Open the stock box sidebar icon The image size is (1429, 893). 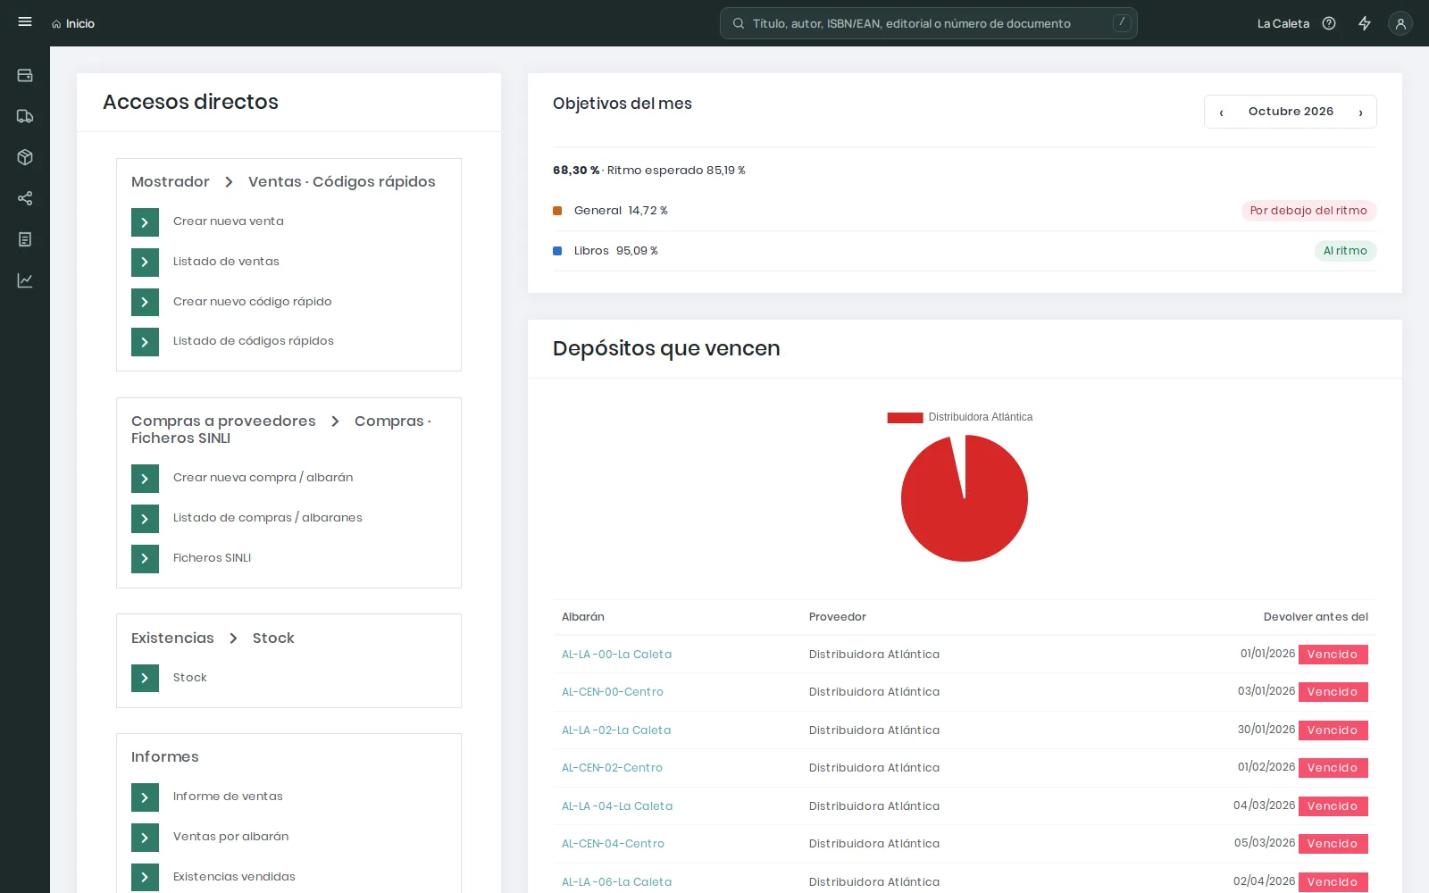click(25, 157)
